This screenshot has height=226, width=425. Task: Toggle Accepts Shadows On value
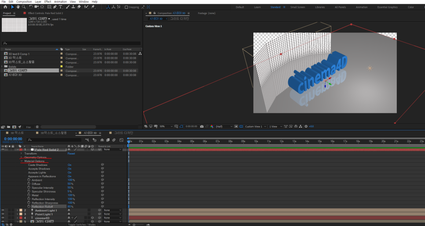point(70,169)
